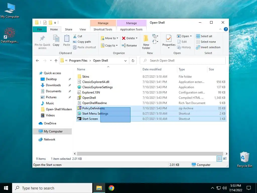Click the PolicyDefinitions zip icon

[79, 108]
